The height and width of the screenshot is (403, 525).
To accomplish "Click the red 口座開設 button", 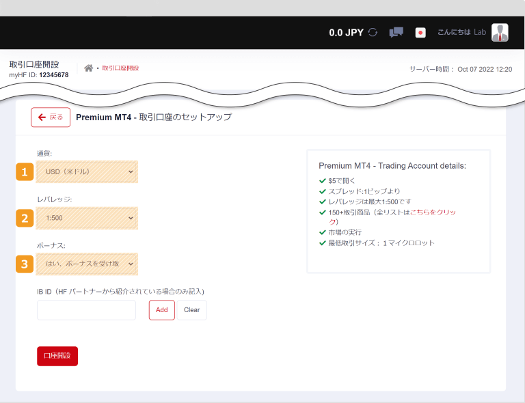I will pyautogui.click(x=57, y=356).
